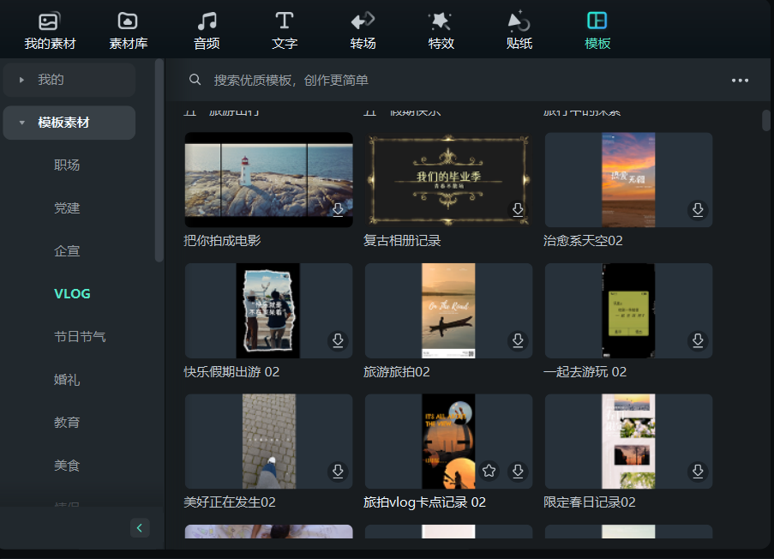Open the 转场 (Transitions) panel

(362, 29)
